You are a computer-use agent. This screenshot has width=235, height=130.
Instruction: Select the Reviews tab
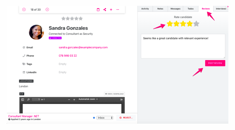pyautogui.click(x=206, y=9)
